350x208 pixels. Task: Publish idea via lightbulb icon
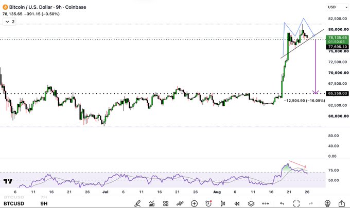[x=327, y=203]
